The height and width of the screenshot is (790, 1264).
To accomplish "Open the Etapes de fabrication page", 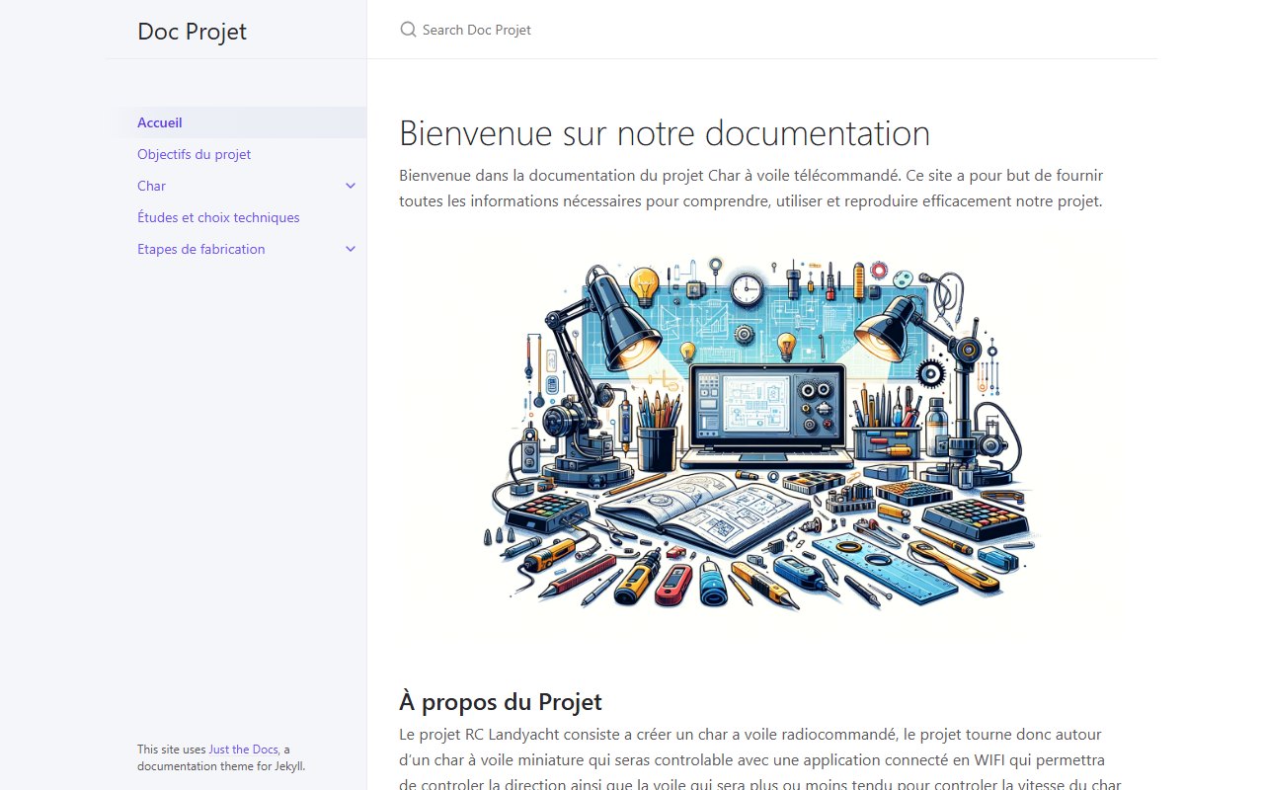I will click(x=201, y=249).
